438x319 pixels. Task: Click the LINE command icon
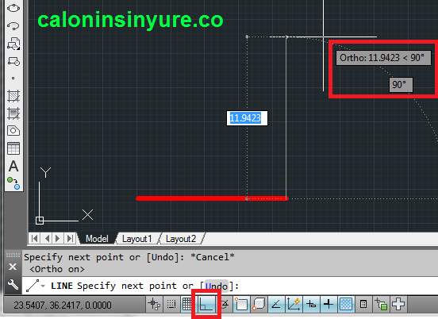point(33,286)
